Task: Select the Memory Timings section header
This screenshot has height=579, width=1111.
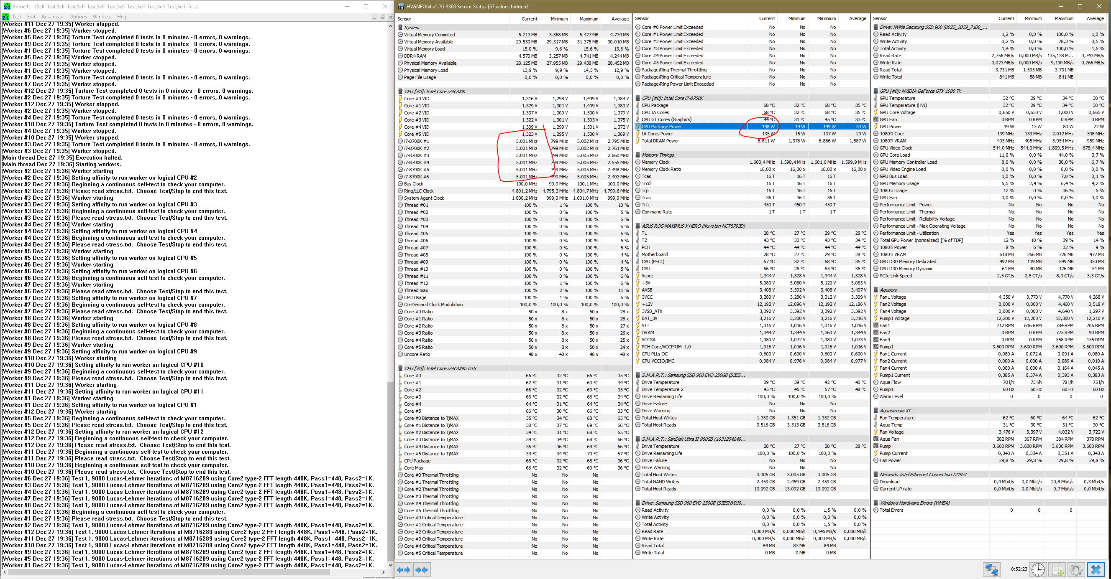Action: (657, 155)
